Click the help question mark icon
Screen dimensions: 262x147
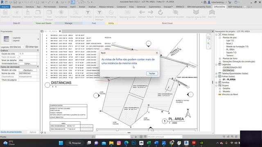point(236,2)
